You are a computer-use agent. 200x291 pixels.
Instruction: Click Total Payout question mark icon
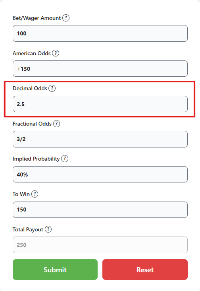click(48, 229)
